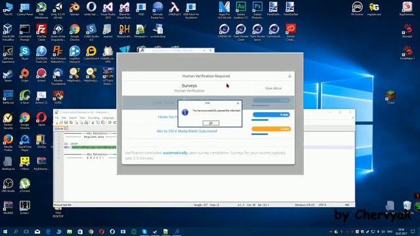This screenshot has height=236, width=420.
Task: Click the This PC desktop icon
Action: (8, 9)
